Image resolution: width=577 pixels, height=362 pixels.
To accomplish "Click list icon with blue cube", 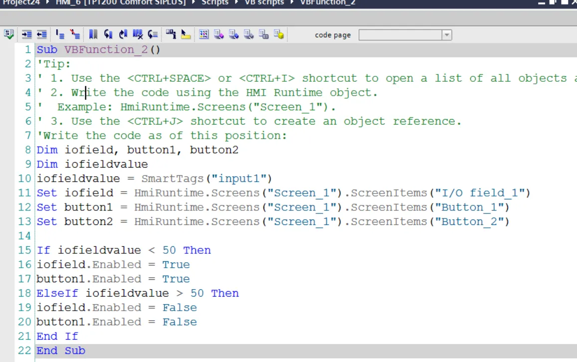I will click(234, 34).
